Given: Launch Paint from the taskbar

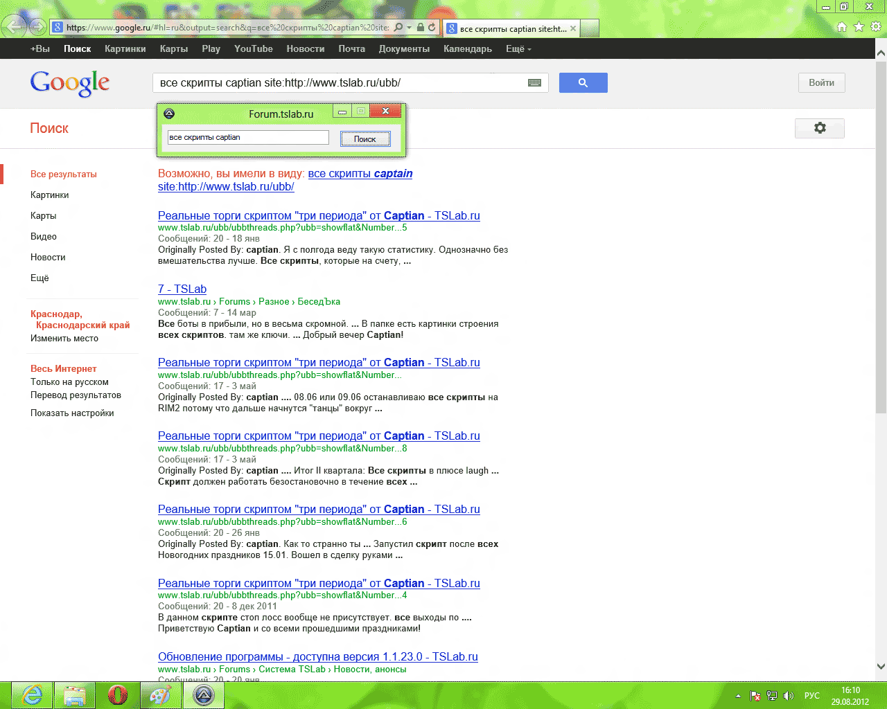Looking at the screenshot, I should coord(161,694).
